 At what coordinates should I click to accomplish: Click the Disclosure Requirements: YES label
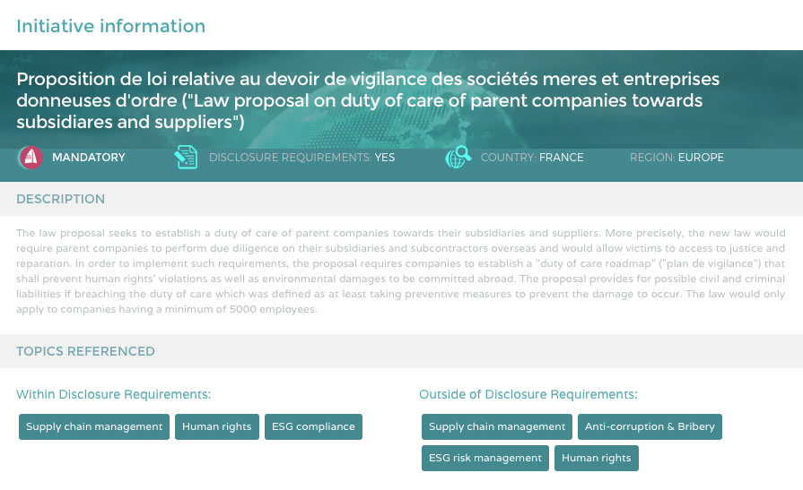click(301, 158)
